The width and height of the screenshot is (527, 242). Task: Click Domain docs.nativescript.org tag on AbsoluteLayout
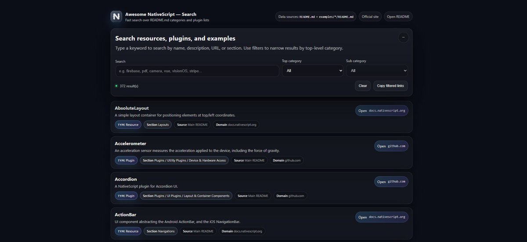(236, 125)
